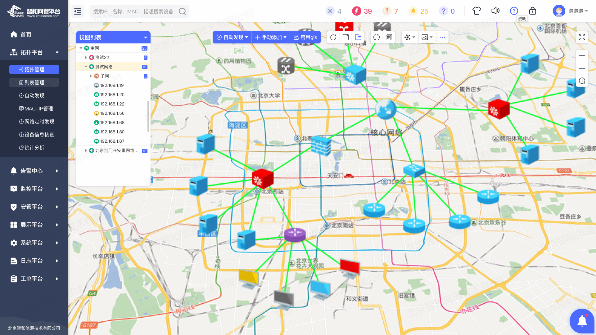The height and width of the screenshot is (335, 596).
Task: Select 拓扑管理 submenu item
Action: coord(34,69)
